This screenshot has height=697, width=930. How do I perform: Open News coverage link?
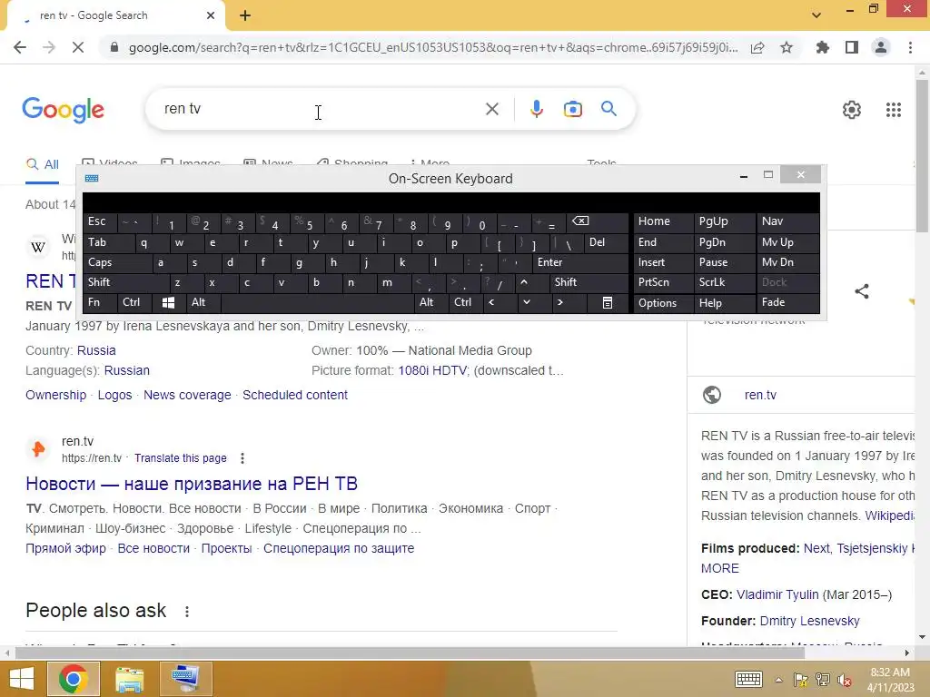pyautogui.click(x=187, y=395)
